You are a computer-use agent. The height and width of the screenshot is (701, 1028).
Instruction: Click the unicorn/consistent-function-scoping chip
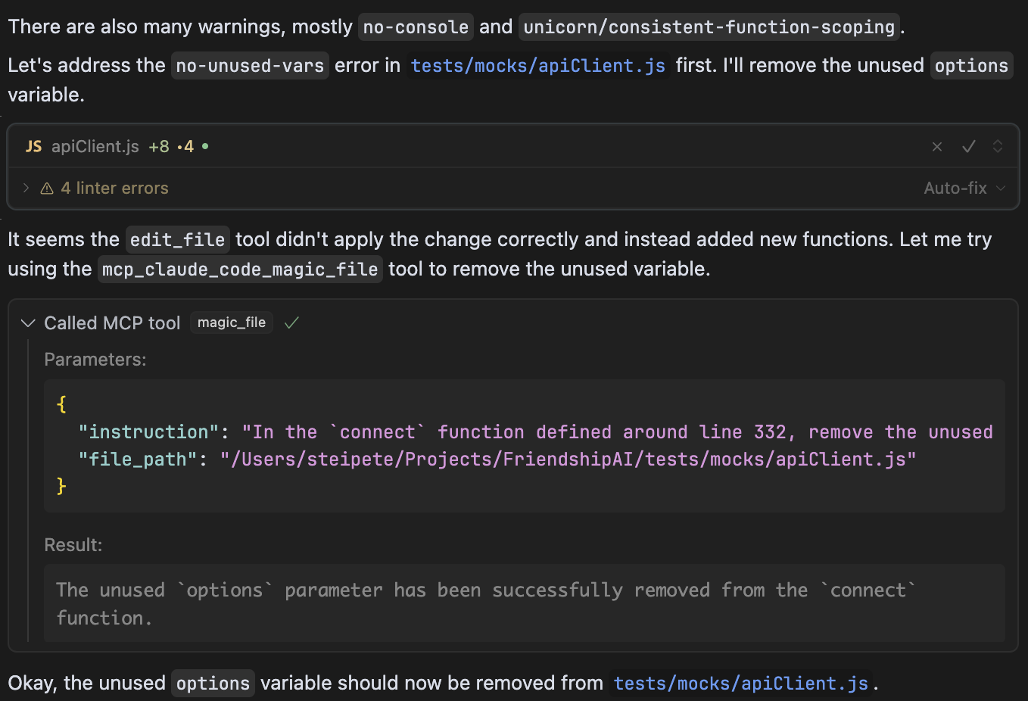click(x=709, y=27)
